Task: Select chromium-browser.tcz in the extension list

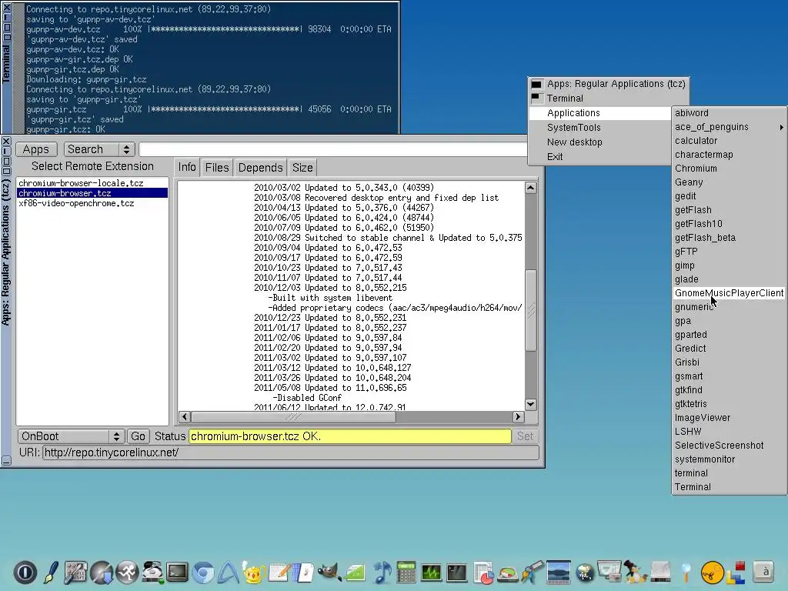Action: (x=92, y=193)
